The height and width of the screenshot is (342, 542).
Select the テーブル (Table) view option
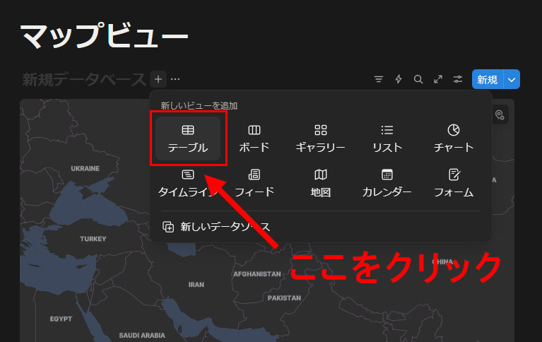pyautogui.click(x=188, y=138)
